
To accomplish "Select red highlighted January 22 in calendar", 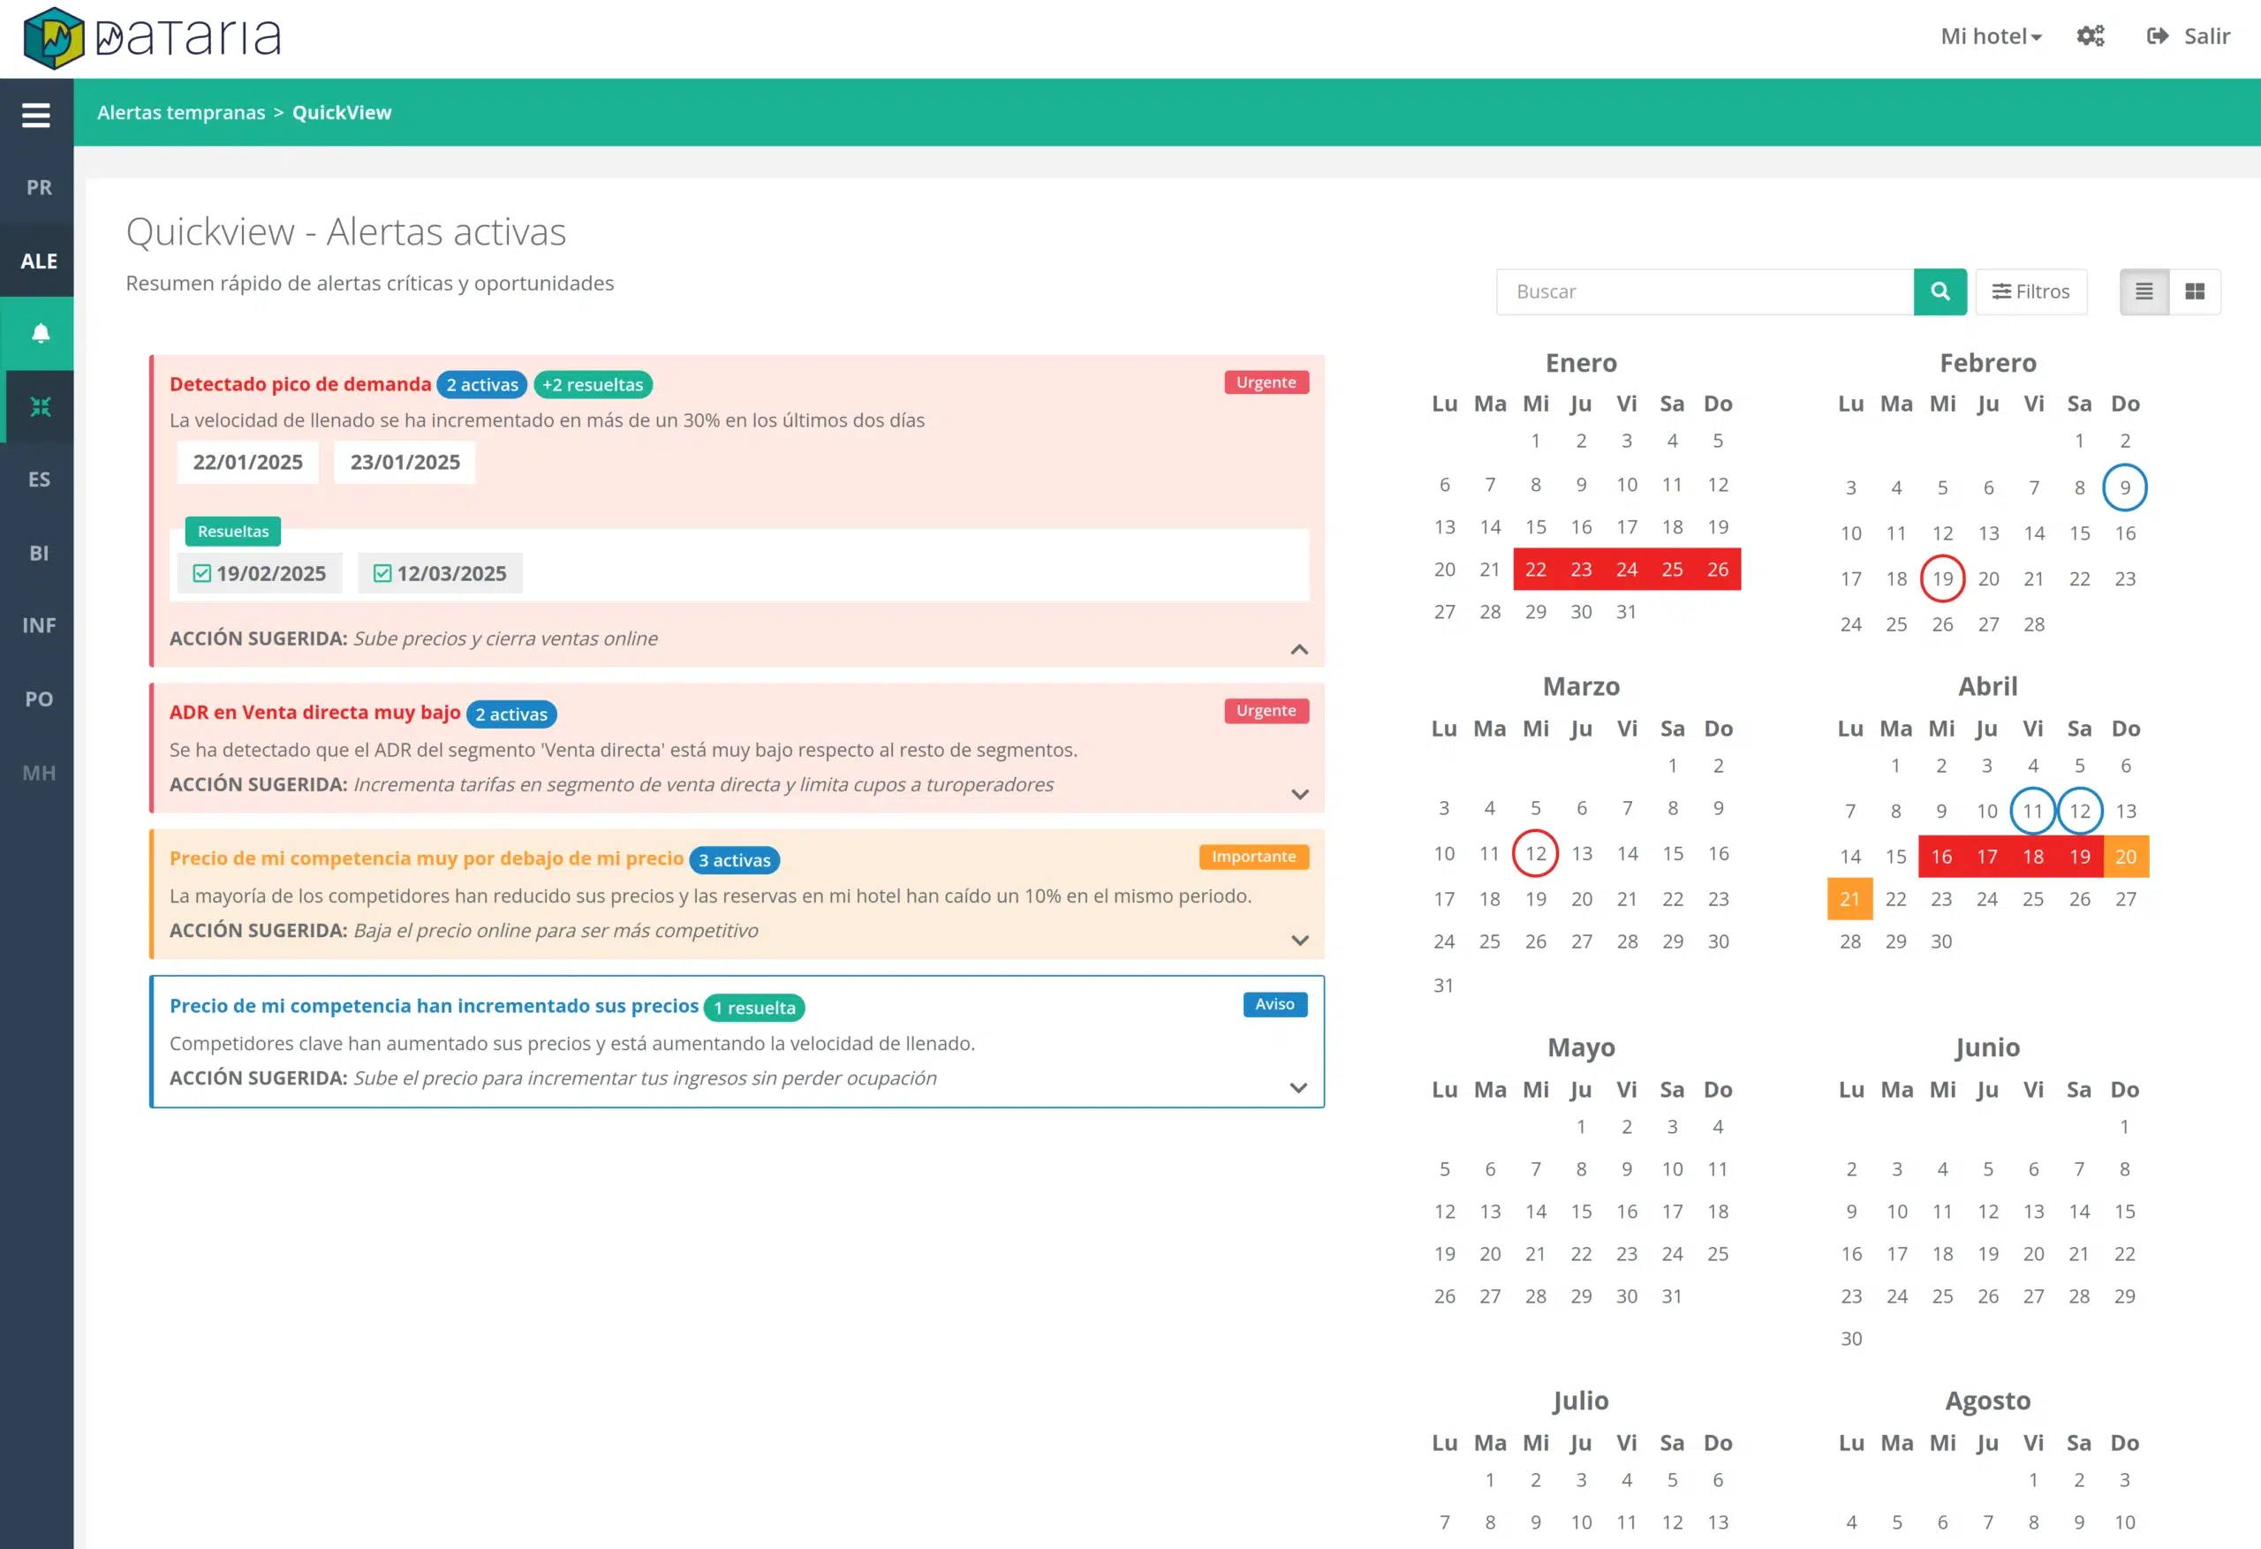I will tap(1534, 570).
